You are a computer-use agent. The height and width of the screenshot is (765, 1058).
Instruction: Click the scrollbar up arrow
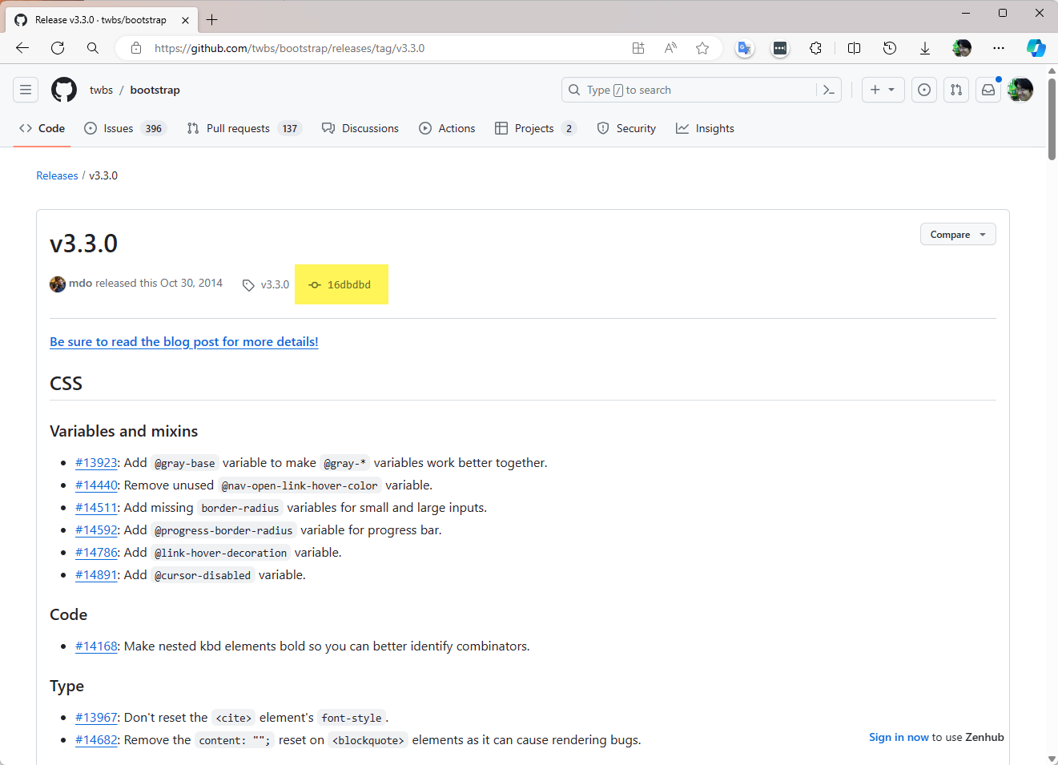click(x=1052, y=70)
